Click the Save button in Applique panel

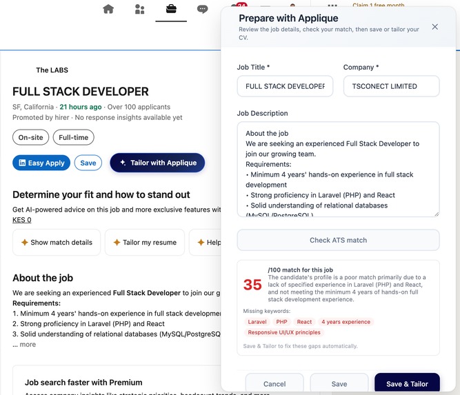[x=339, y=383]
